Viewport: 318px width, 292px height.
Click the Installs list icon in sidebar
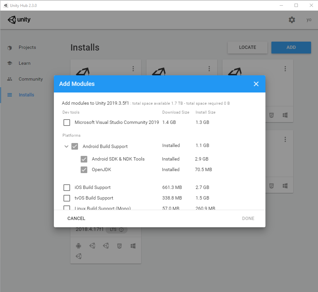(x=10, y=95)
